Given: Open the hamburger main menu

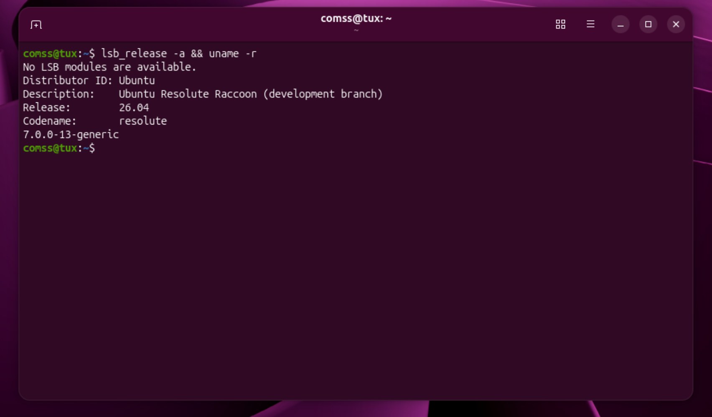Looking at the screenshot, I should [x=590, y=24].
